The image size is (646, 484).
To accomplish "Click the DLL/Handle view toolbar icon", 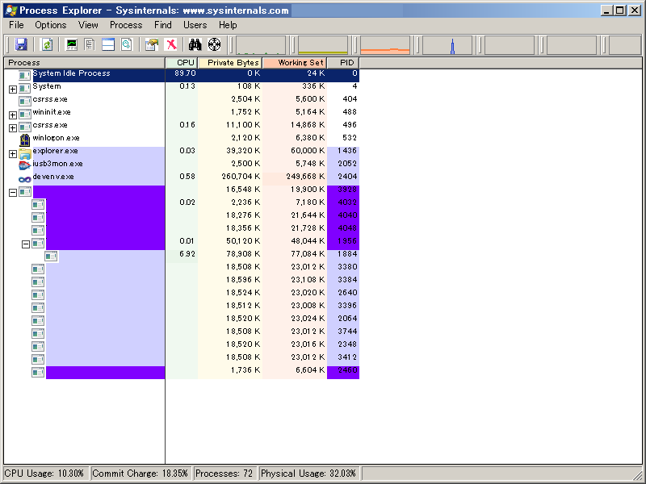I will tap(127, 44).
